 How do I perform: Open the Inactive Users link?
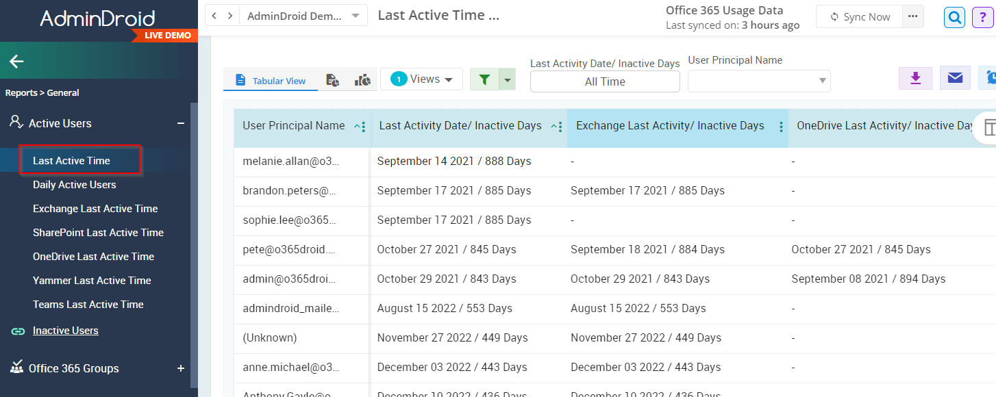pos(66,331)
